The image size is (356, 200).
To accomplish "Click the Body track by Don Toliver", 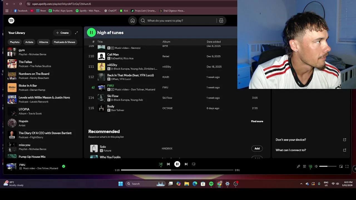I will tap(111, 106).
